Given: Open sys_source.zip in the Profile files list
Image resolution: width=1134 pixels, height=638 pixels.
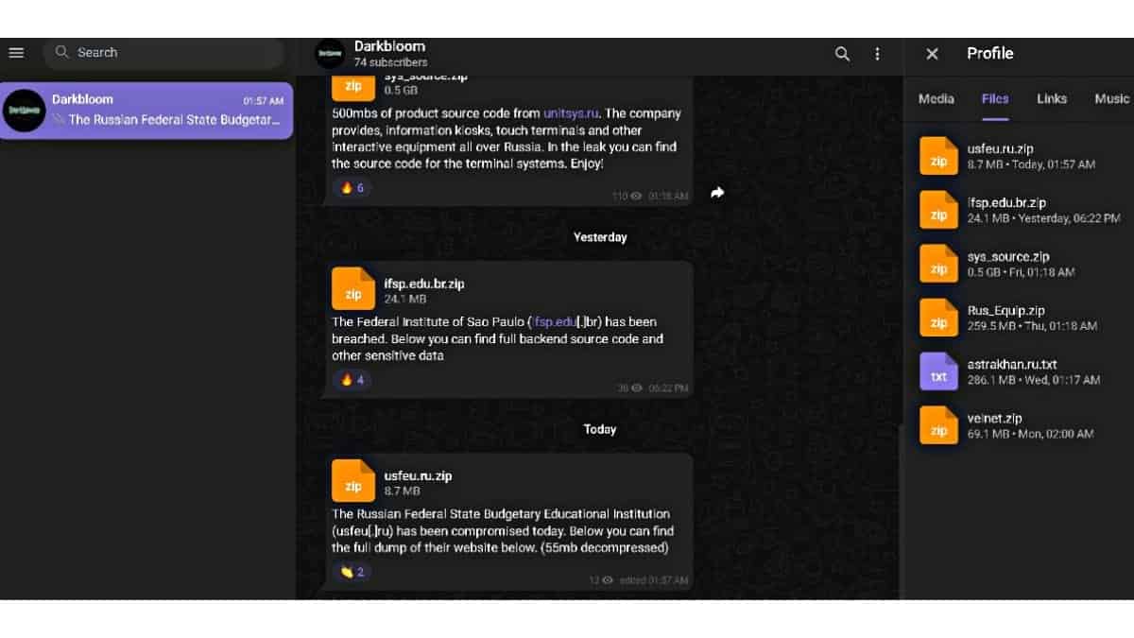Looking at the screenshot, I should (x=938, y=264).
